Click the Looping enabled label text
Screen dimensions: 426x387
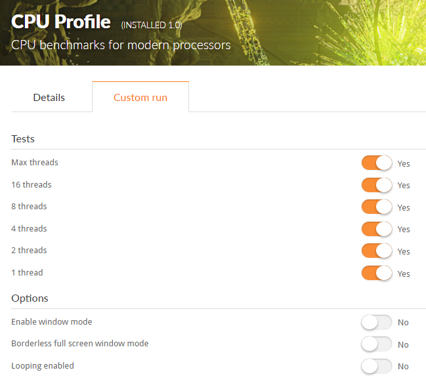click(x=43, y=366)
